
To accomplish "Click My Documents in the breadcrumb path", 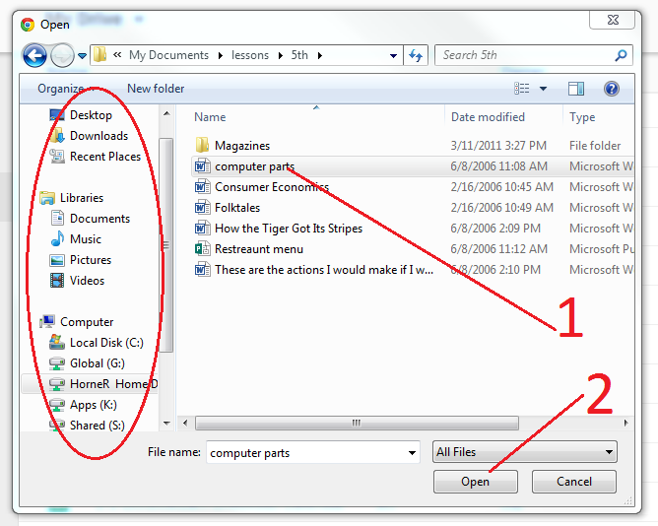I will (168, 55).
